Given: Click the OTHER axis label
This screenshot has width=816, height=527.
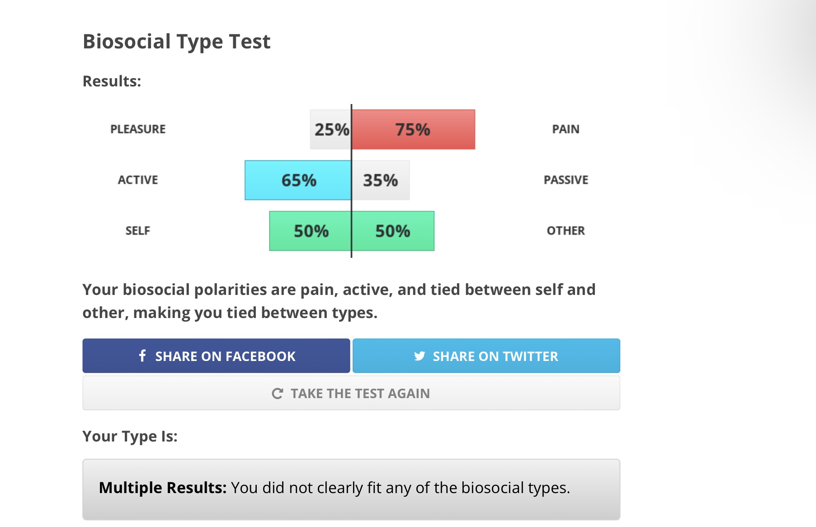Looking at the screenshot, I should click(x=566, y=231).
